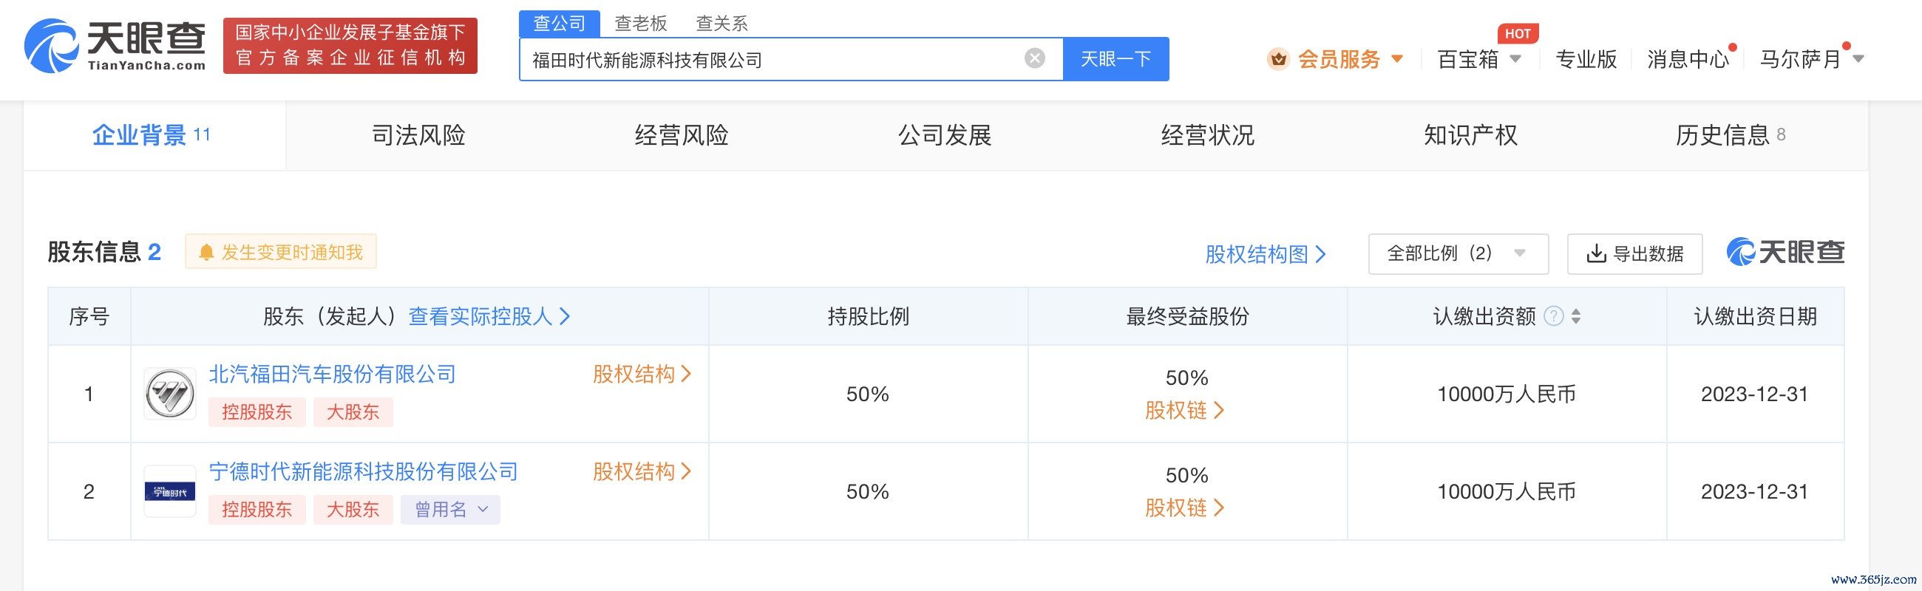1922x591 pixels.
Task: Expand the 马尔萨月 user menu
Action: (1858, 59)
